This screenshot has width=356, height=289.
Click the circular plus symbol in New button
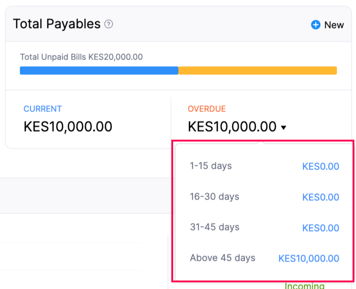315,25
